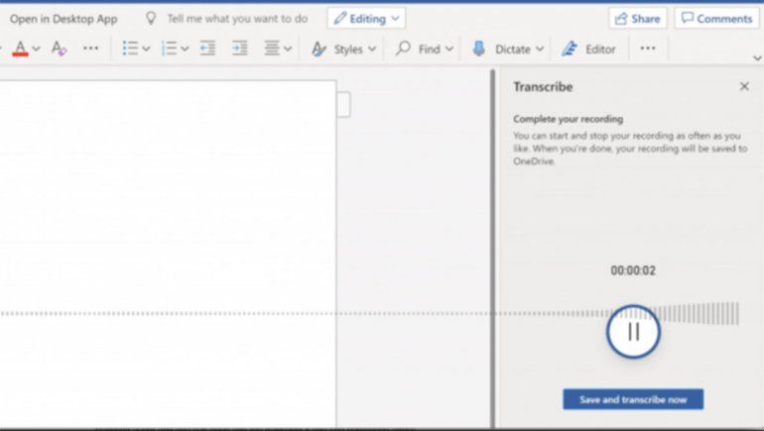Increase the paragraph indent

click(239, 49)
